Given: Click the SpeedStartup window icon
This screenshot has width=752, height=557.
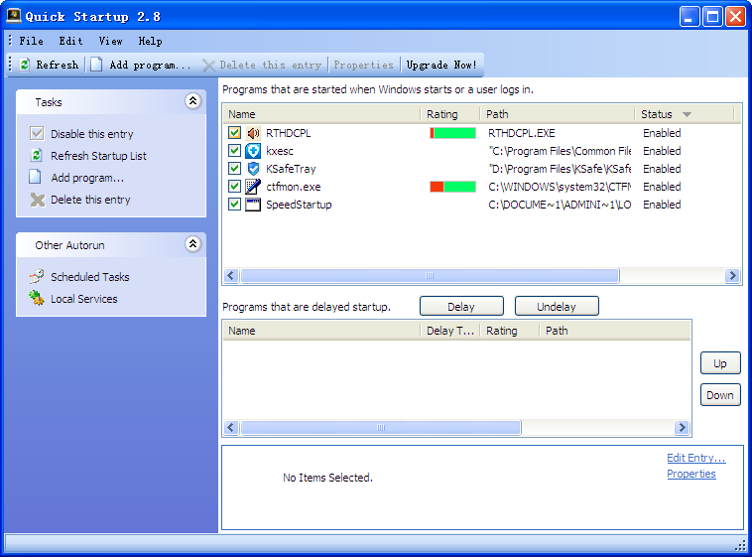Looking at the screenshot, I should [253, 205].
